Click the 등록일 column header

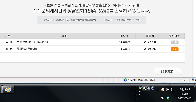tap(150, 36)
